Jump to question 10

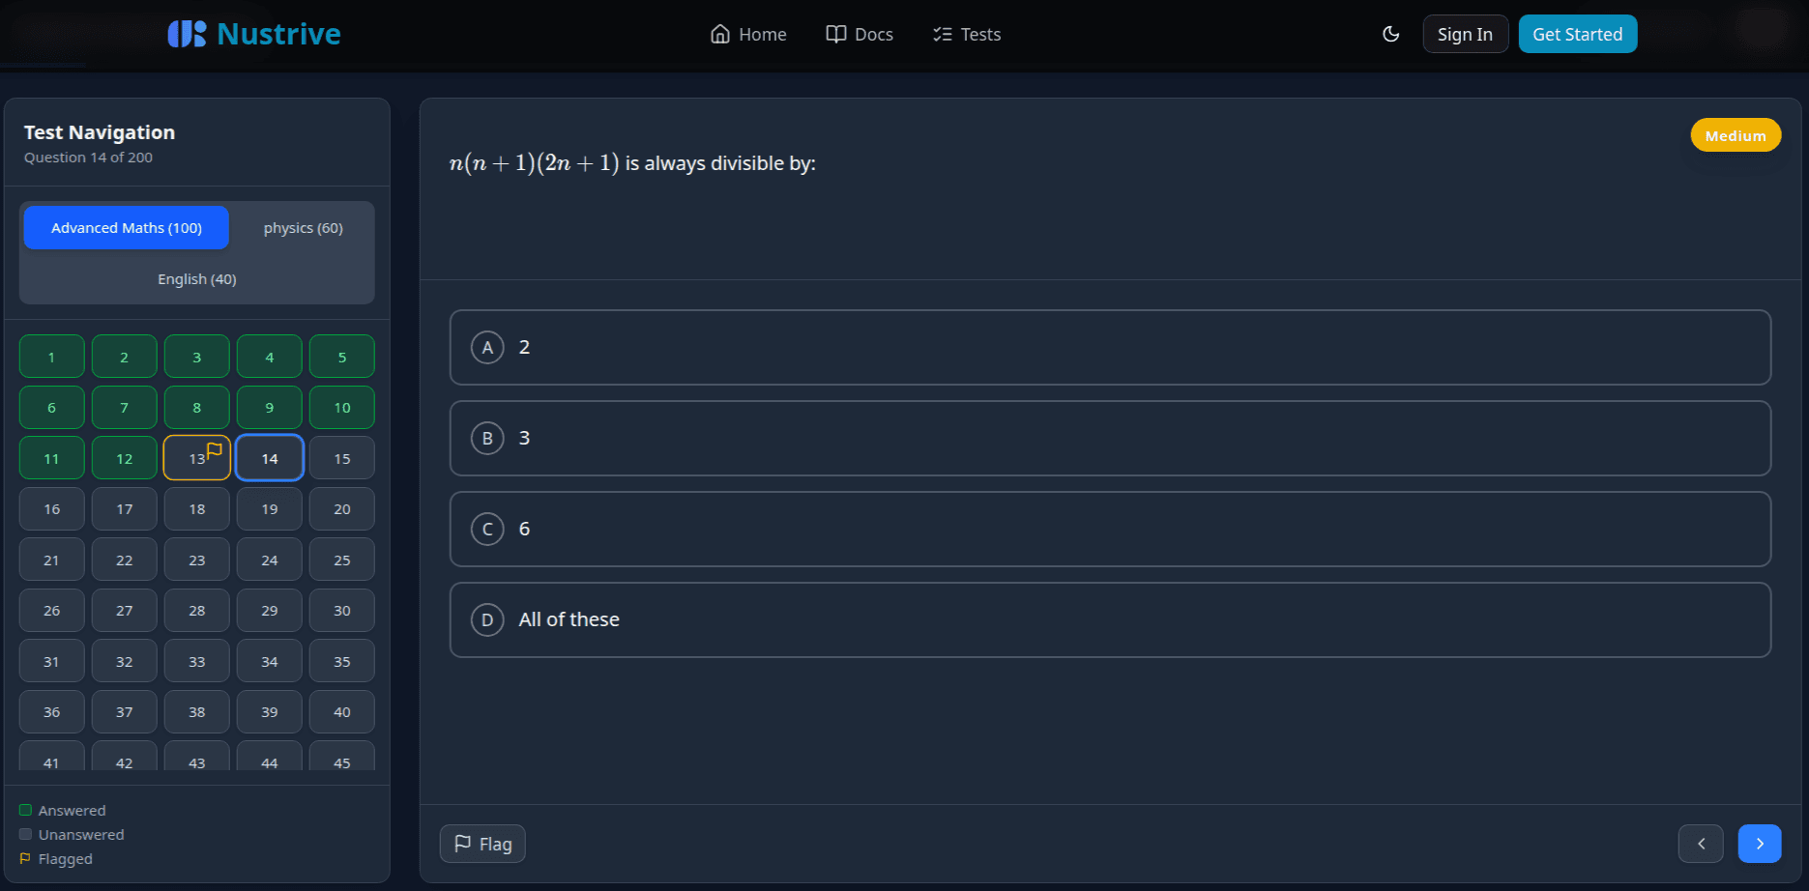pos(341,408)
